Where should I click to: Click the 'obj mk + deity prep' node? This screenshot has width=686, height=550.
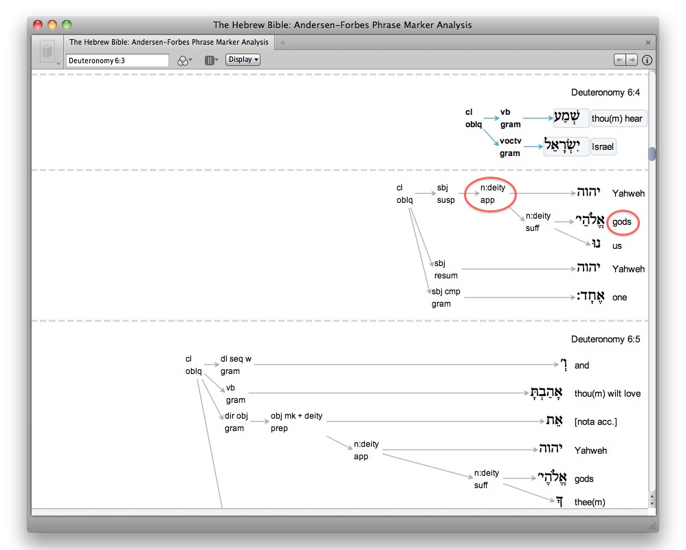(x=296, y=422)
